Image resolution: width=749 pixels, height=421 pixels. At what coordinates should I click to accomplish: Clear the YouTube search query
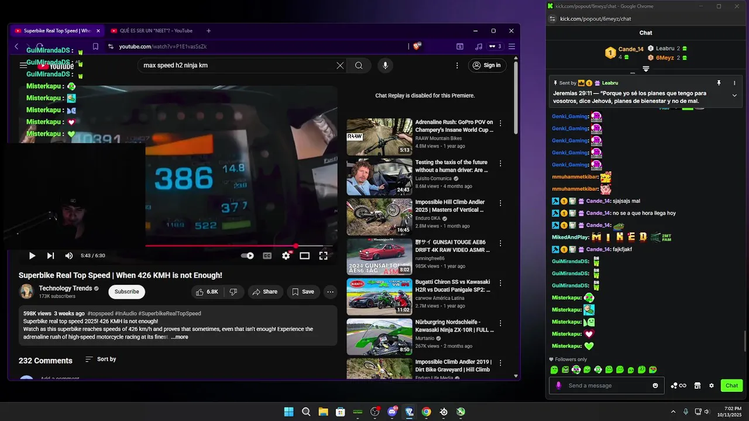(x=340, y=65)
